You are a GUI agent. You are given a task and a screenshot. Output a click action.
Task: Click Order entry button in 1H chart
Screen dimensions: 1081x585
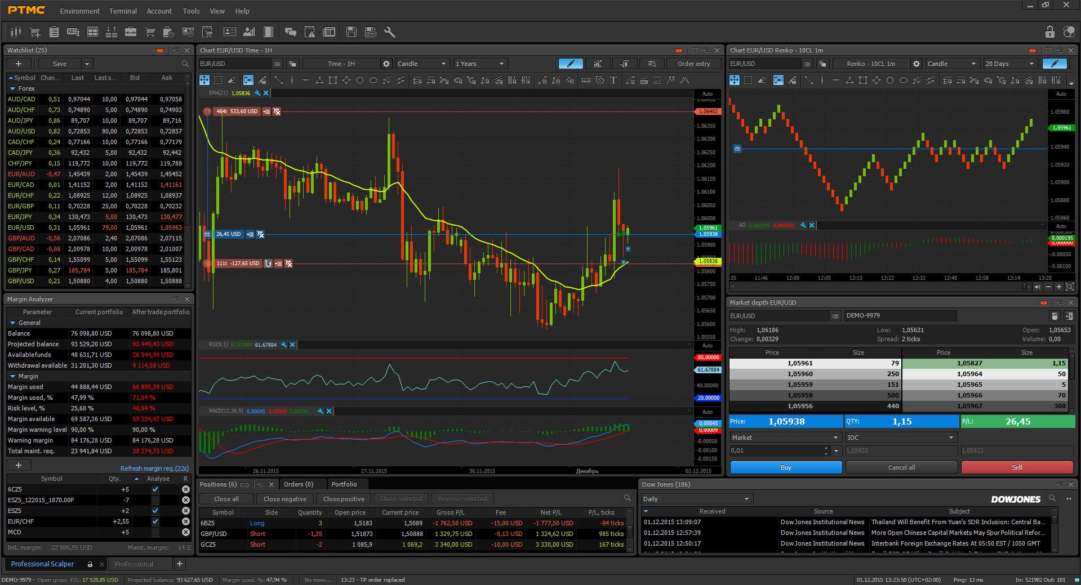coord(693,64)
